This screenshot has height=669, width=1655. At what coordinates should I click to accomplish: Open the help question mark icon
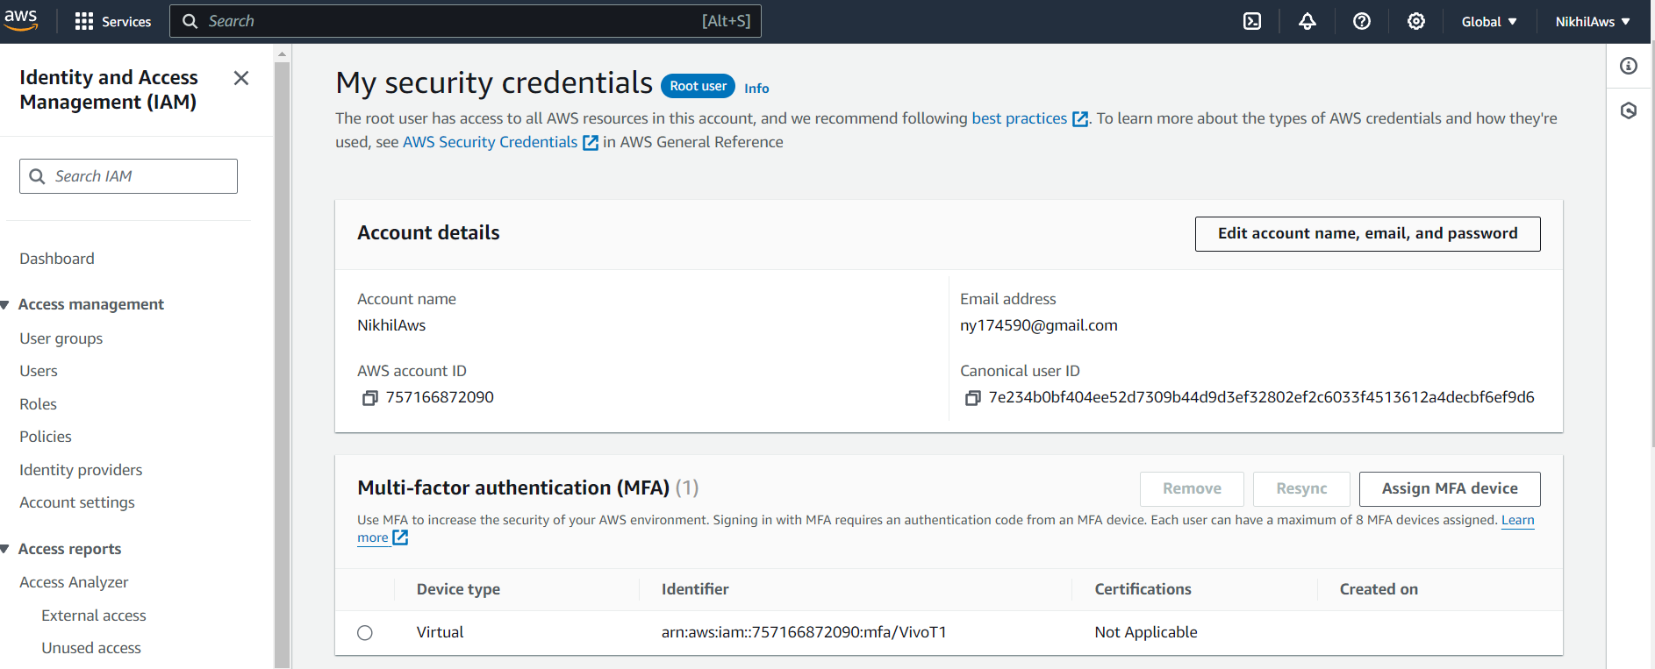tap(1362, 21)
